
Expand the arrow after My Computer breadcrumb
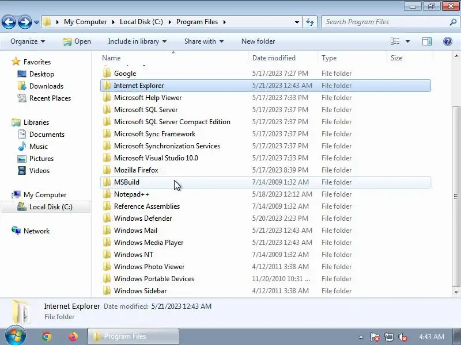113,22
